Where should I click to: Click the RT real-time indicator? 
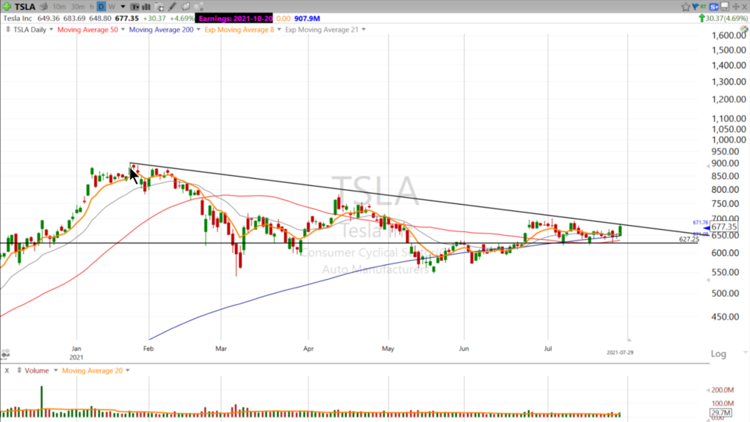pyautogui.click(x=703, y=7)
